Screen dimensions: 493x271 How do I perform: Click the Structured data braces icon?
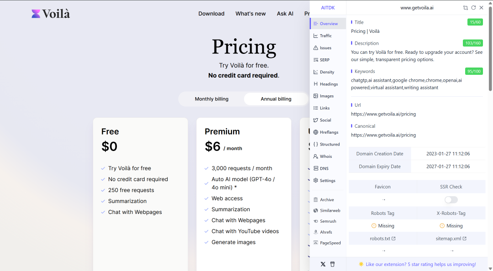[316, 144]
